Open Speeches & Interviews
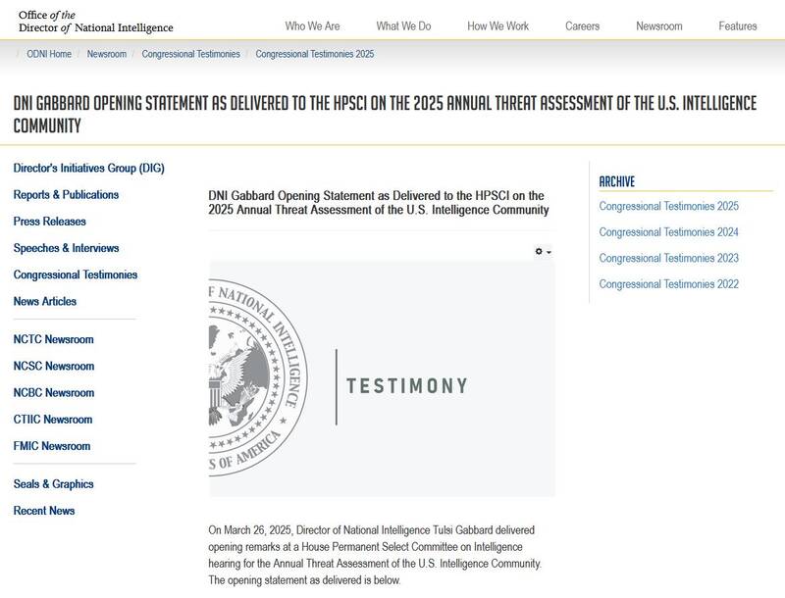785x598 pixels. coord(66,248)
